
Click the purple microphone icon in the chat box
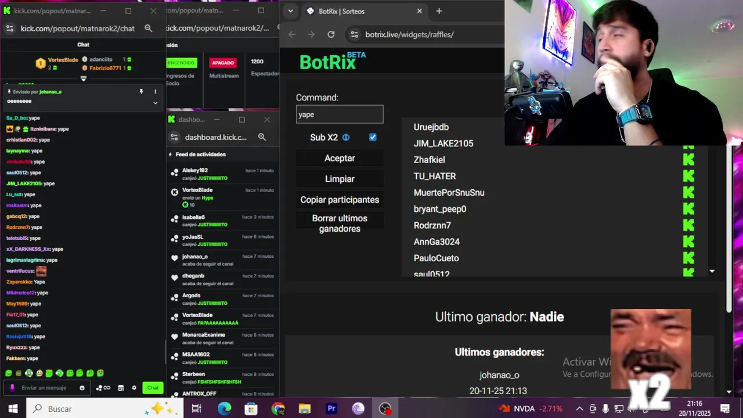[x=12, y=388]
